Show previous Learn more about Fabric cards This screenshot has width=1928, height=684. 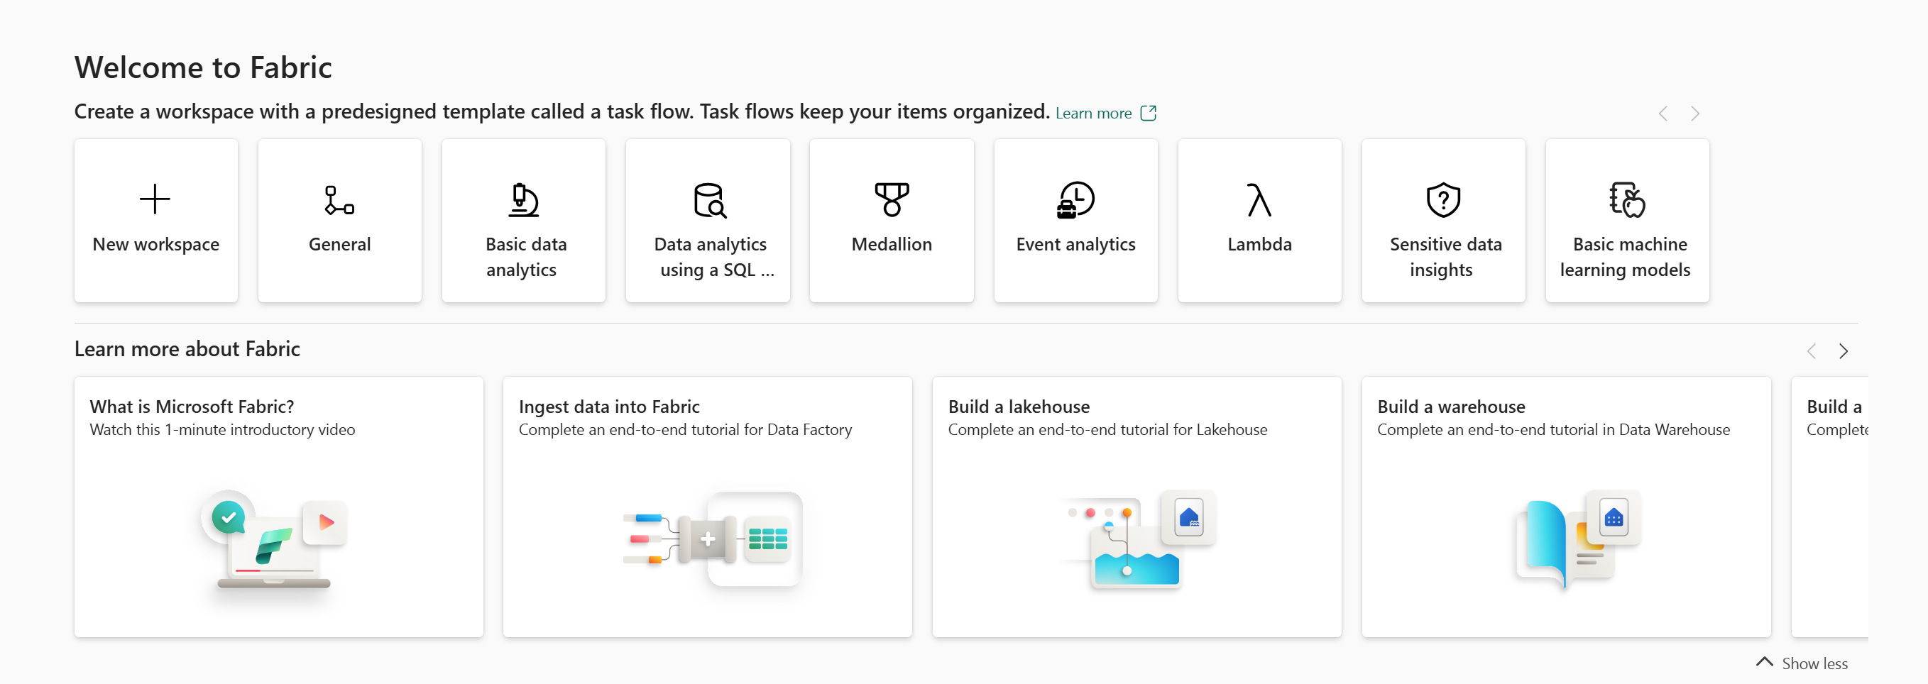coord(1810,351)
